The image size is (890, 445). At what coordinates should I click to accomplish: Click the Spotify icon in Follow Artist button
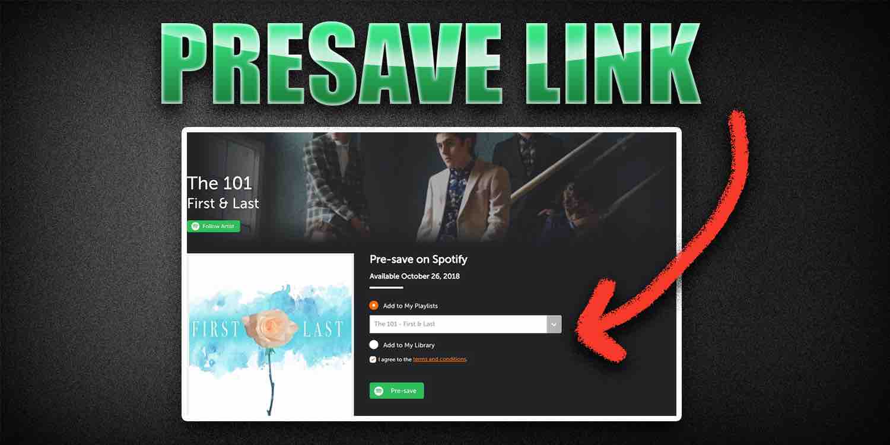coord(195,226)
